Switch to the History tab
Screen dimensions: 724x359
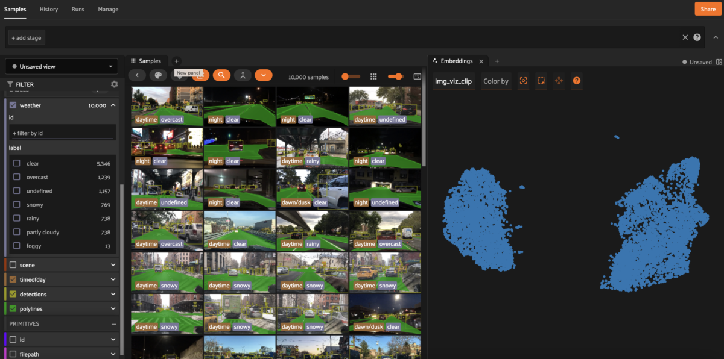pyautogui.click(x=48, y=9)
